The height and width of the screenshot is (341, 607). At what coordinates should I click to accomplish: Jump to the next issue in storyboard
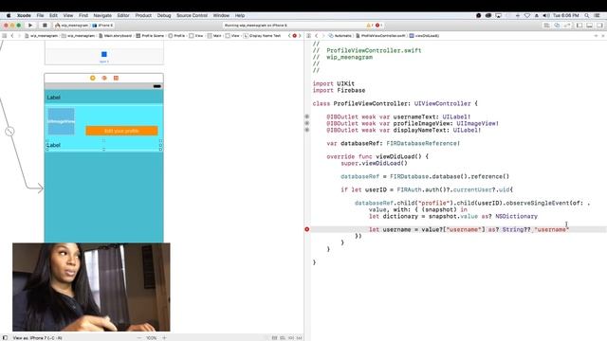point(300,36)
